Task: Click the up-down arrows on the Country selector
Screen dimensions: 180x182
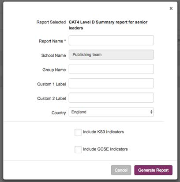Action: 151,112
